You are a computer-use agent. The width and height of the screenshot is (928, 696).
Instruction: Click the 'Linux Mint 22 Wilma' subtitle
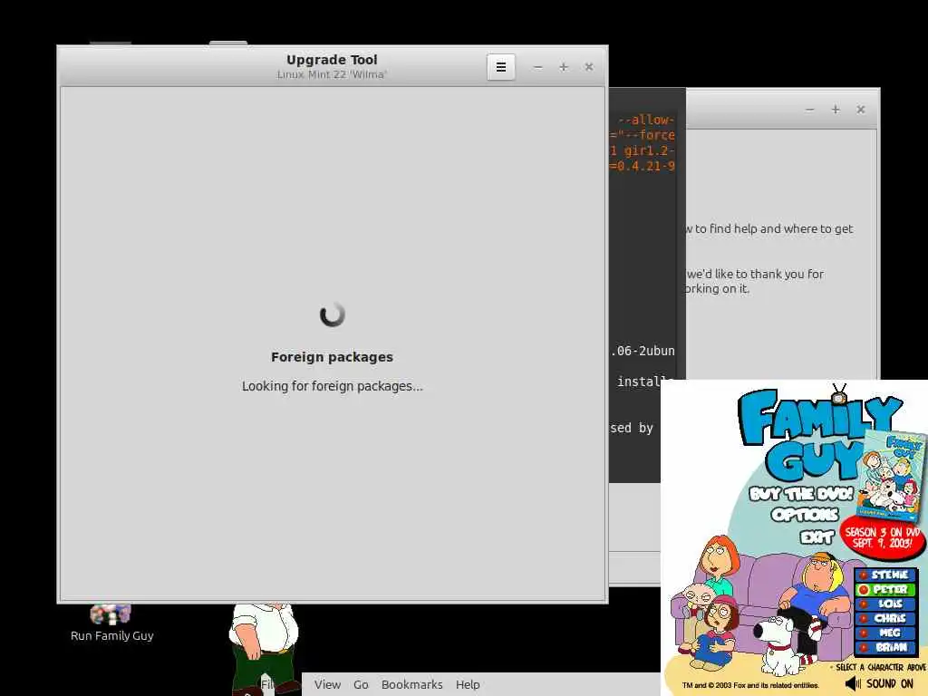(x=332, y=74)
